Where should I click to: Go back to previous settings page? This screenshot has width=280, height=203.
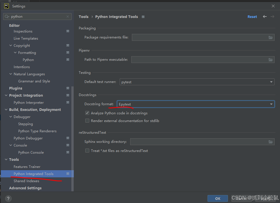265,17
